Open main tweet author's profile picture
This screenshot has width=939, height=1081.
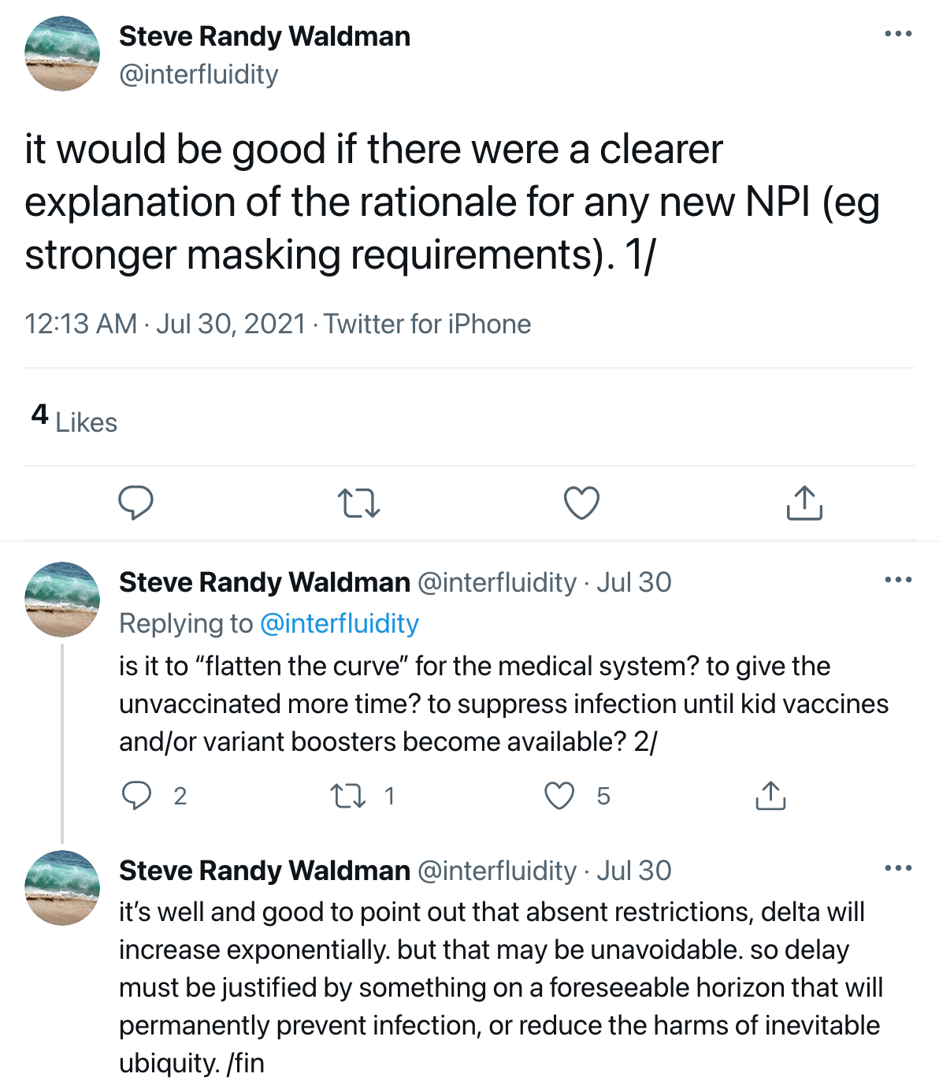pyautogui.click(x=62, y=54)
